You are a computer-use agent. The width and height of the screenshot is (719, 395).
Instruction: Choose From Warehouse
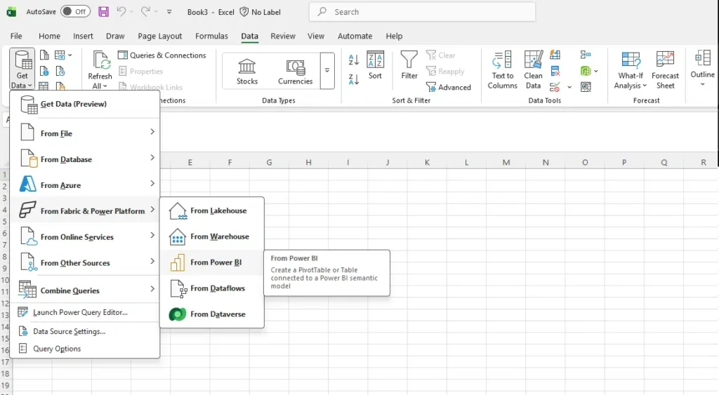point(212,236)
